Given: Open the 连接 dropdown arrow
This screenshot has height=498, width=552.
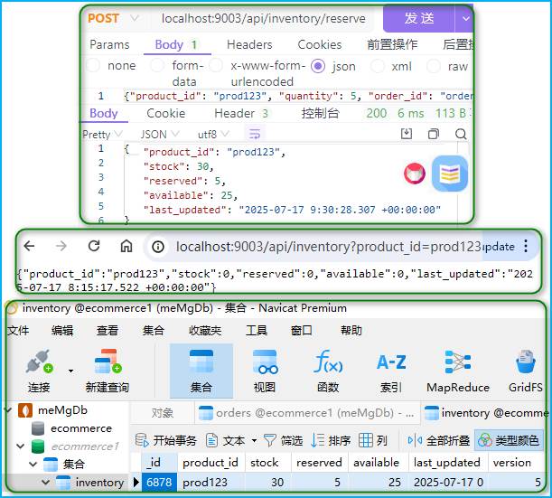Looking at the screenshot, I should (x=70, y=371).
